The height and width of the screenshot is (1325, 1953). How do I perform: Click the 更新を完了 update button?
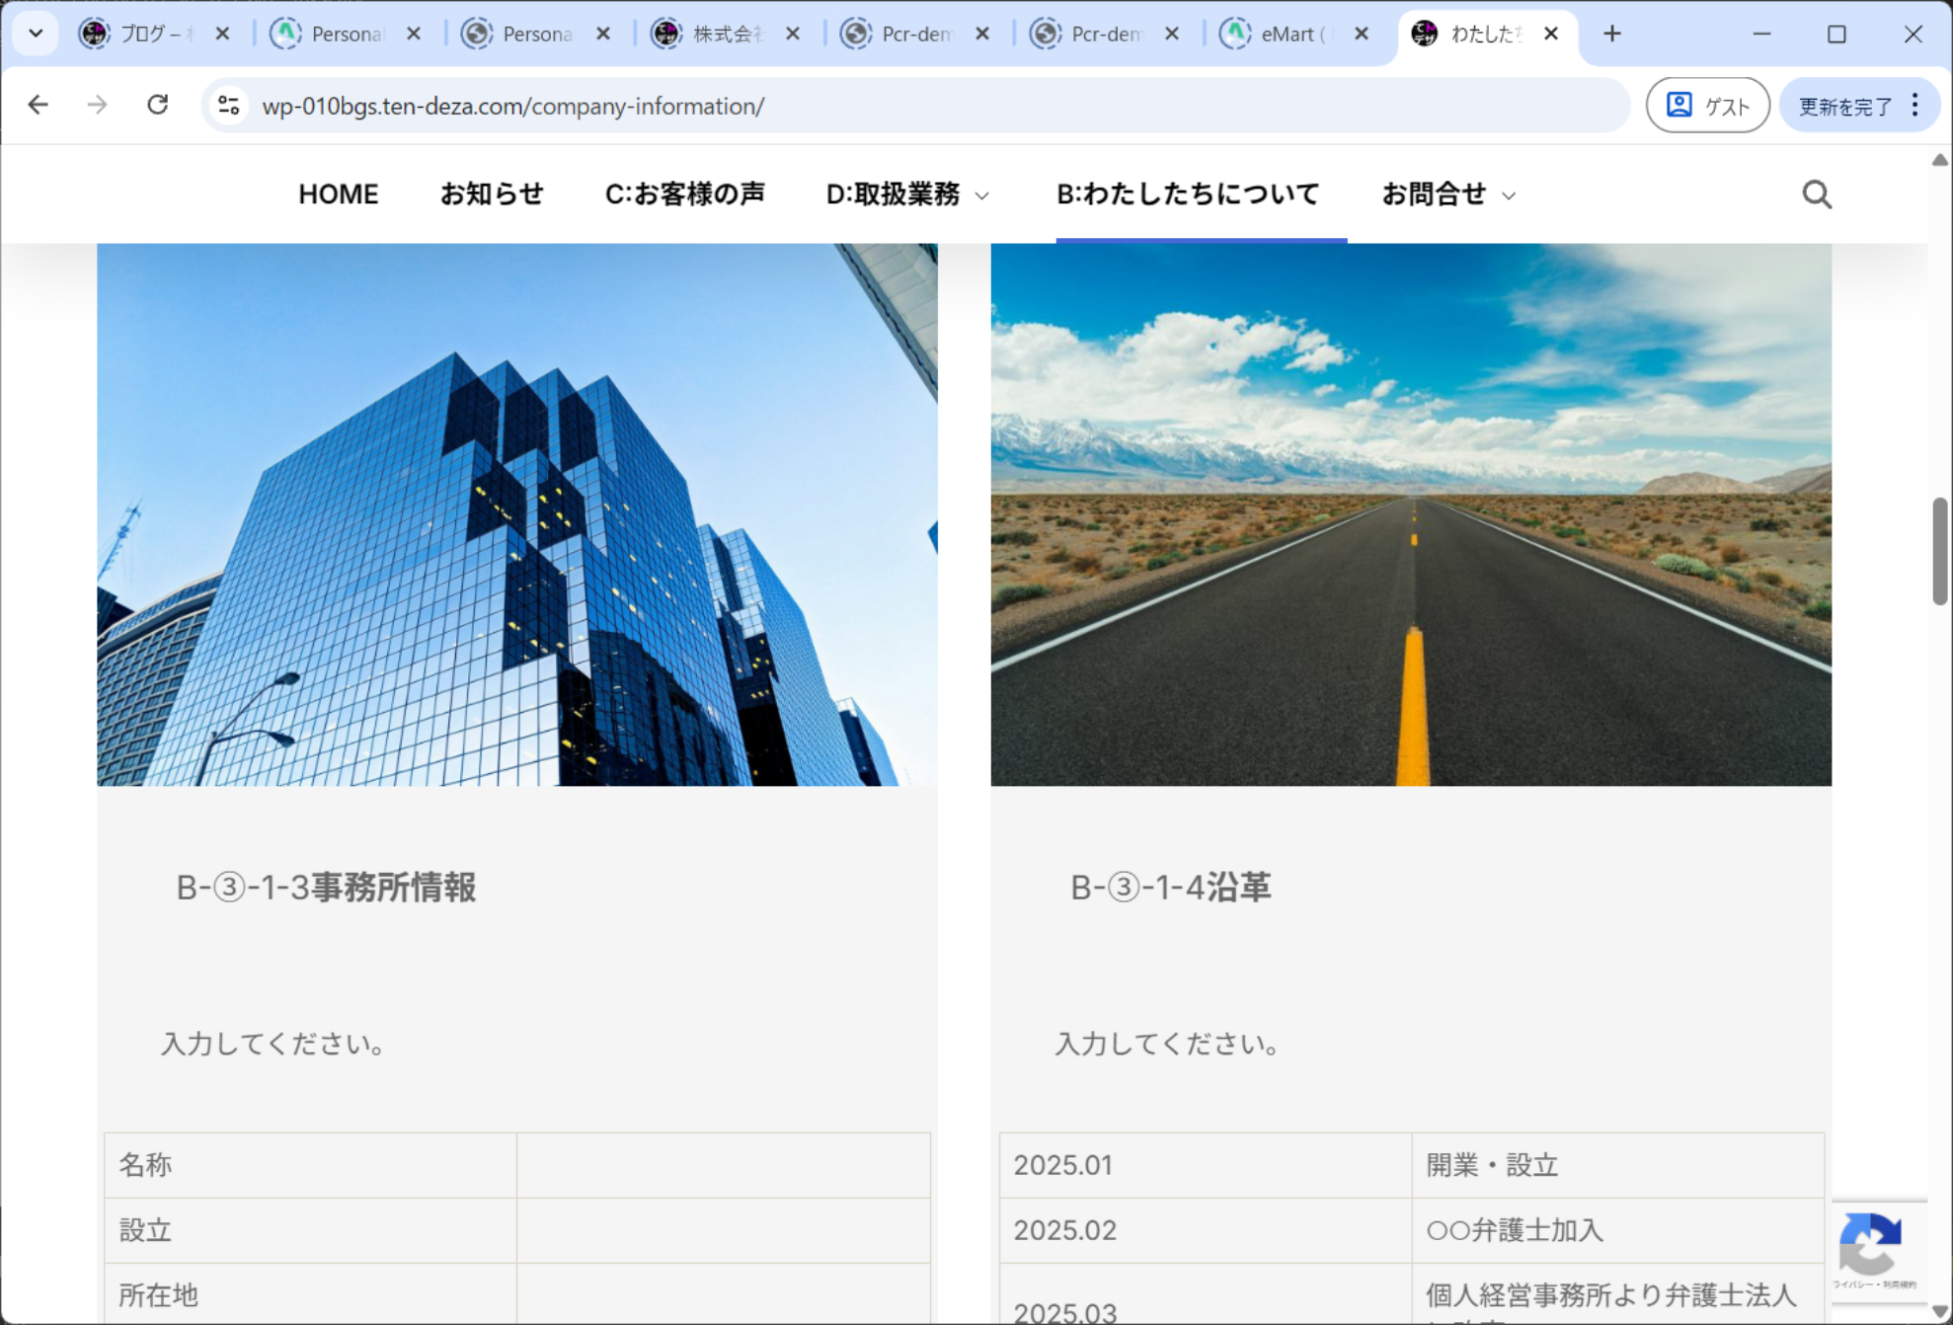click(1844, 105)
